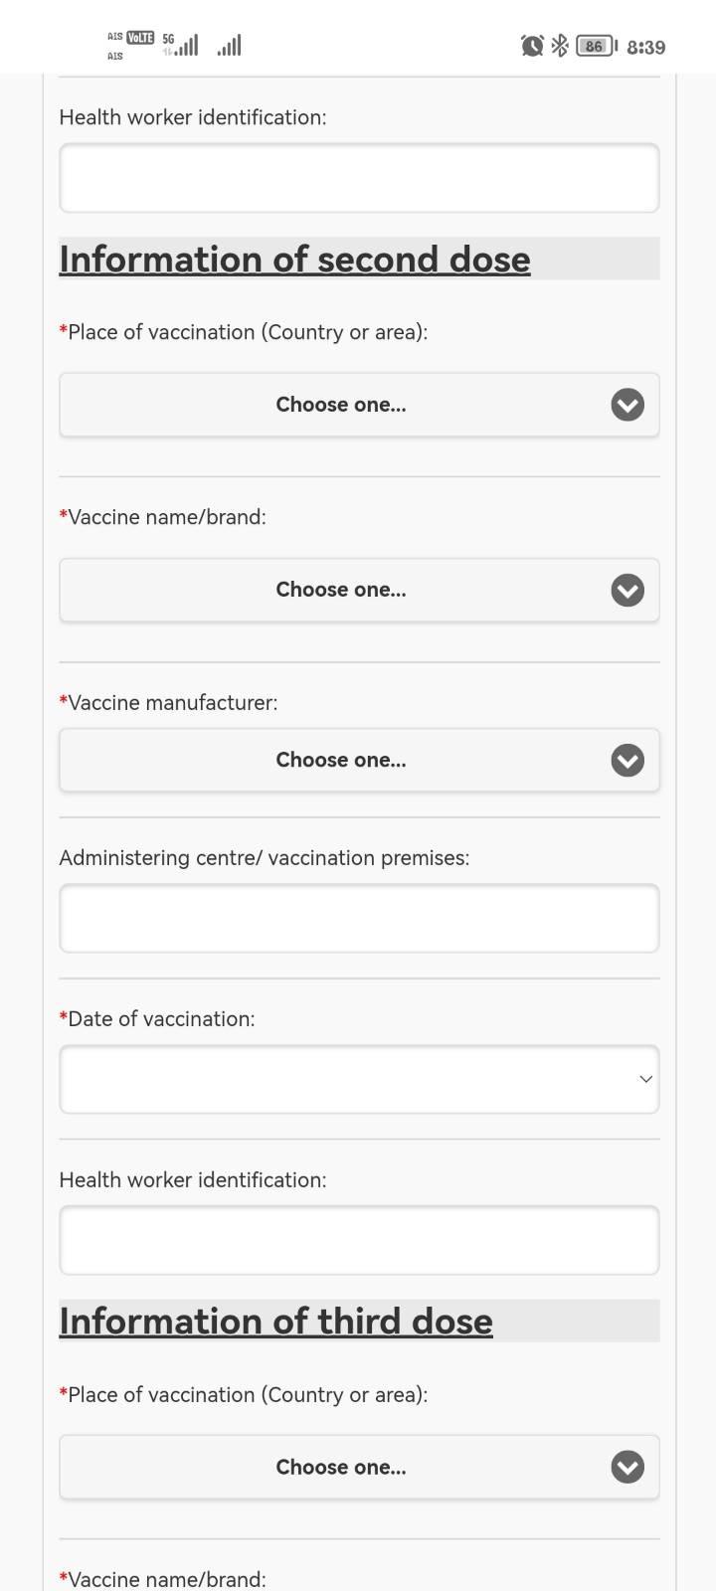
Task: Click third dose place of vaccination arrow icon
Action: click(x=627, y=1467)
